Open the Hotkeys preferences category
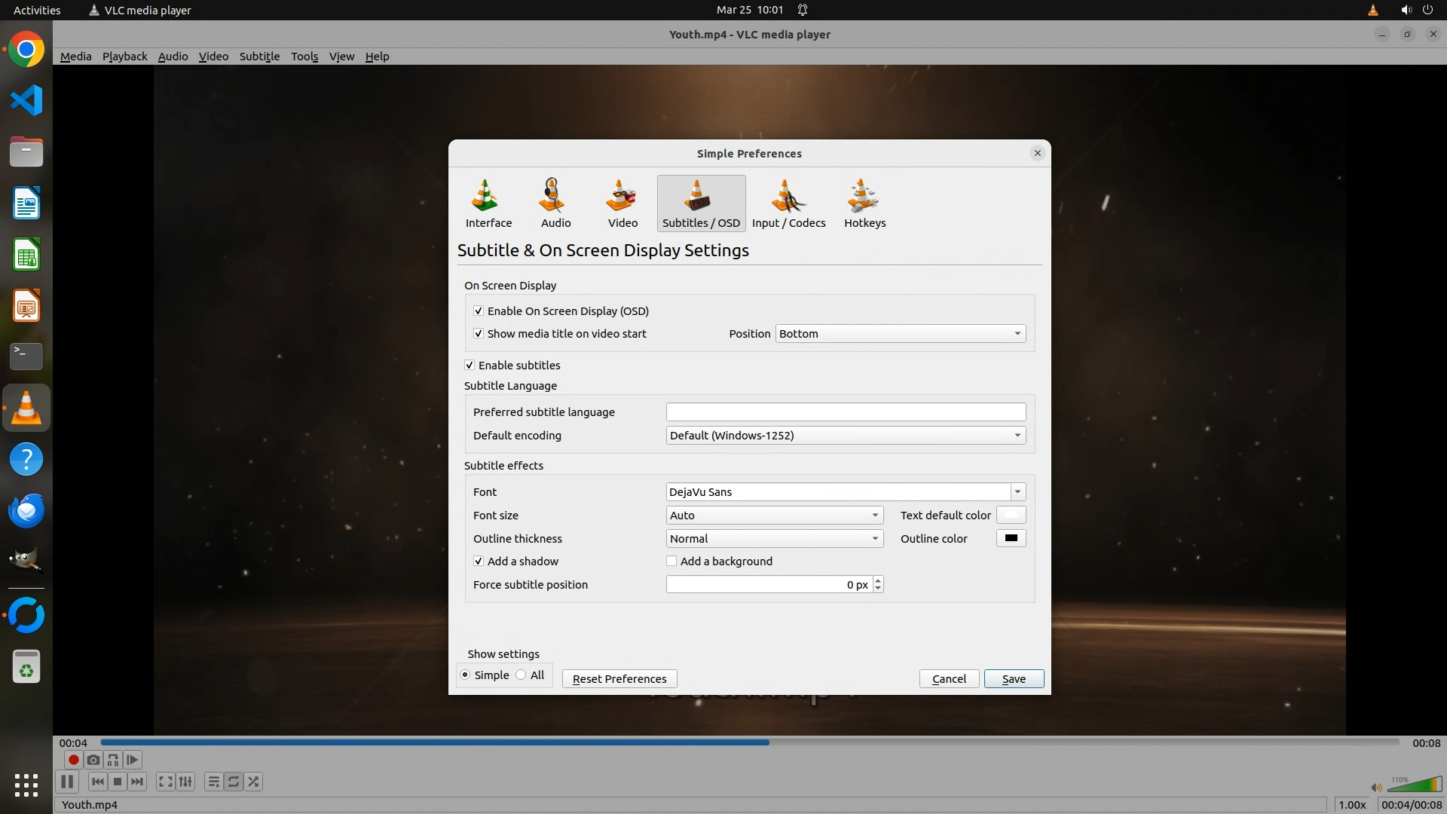This screenshot has width=1447, height=814. (864, 203)
